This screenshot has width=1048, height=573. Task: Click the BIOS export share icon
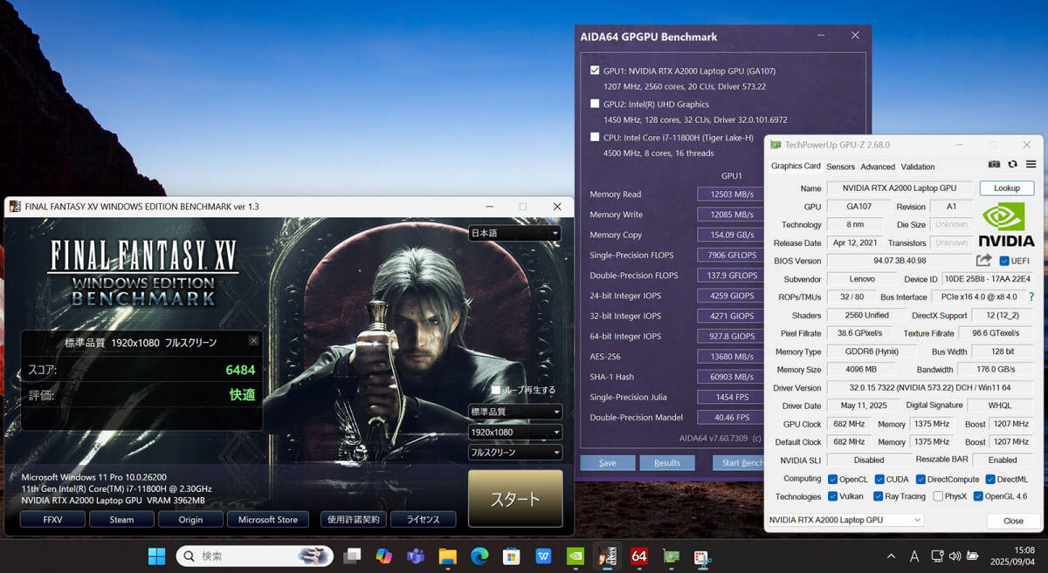click(983, 261)
